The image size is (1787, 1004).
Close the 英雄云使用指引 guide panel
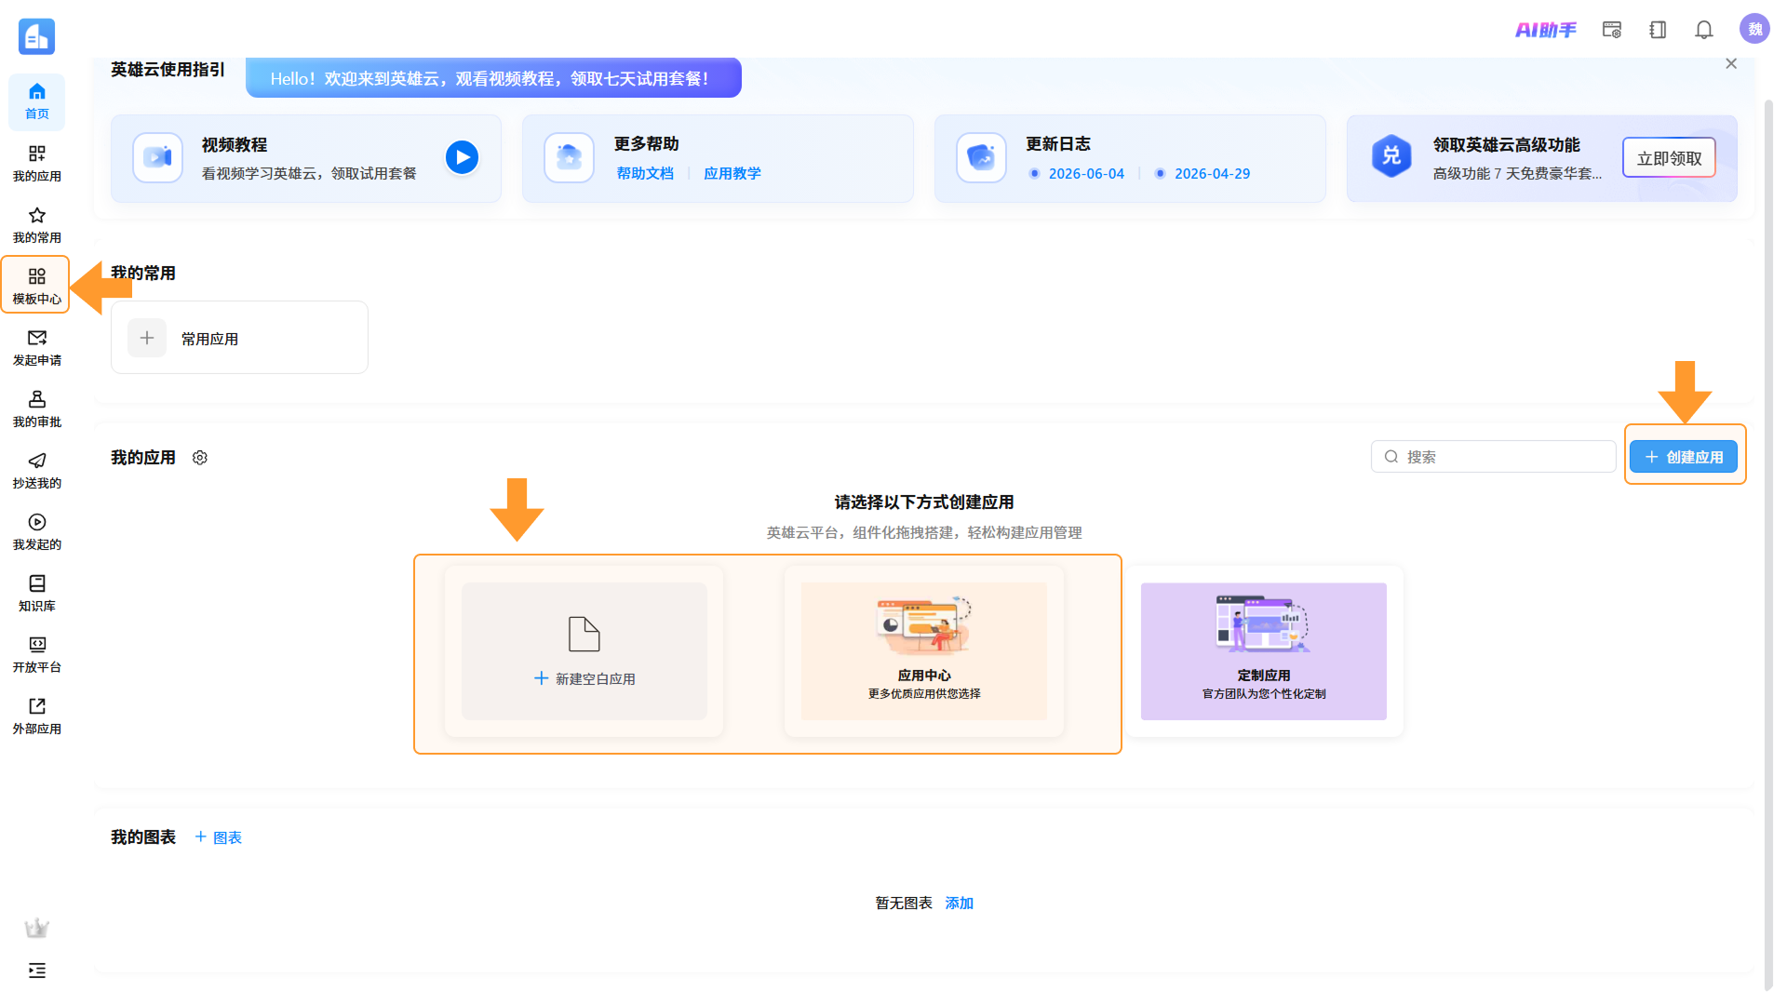click(1731, 63)
